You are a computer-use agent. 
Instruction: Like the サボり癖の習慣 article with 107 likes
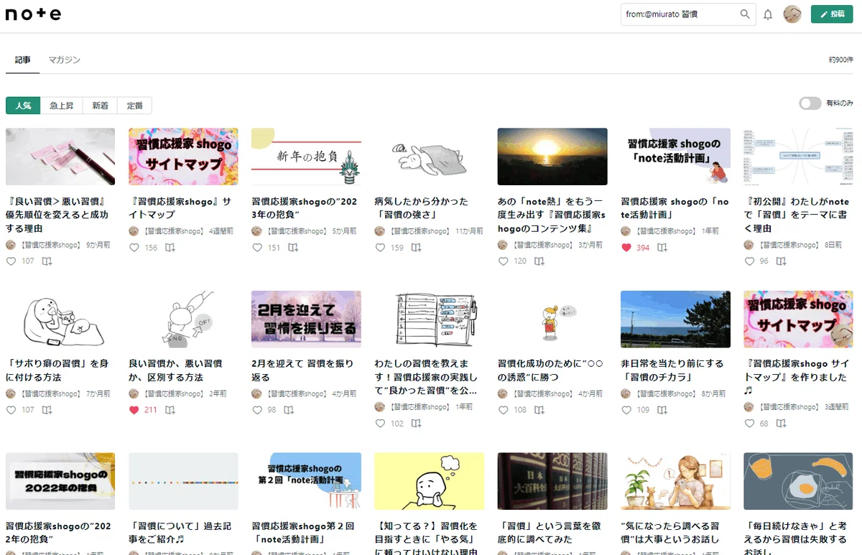11,410
